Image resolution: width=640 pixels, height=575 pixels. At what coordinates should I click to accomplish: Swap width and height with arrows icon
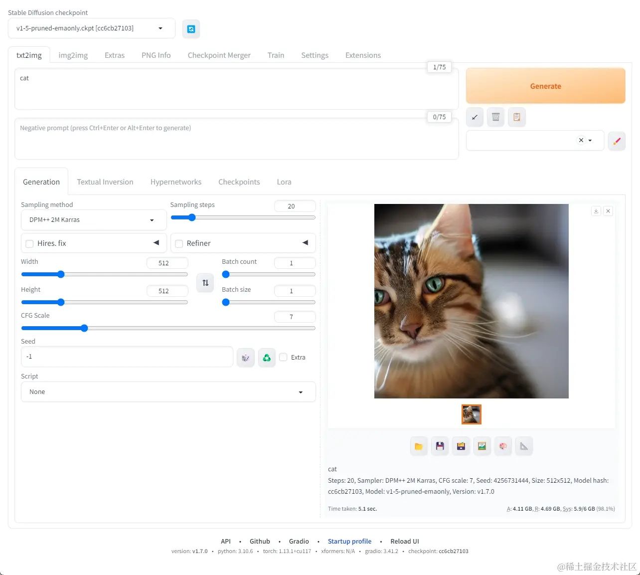click(205, 283)
